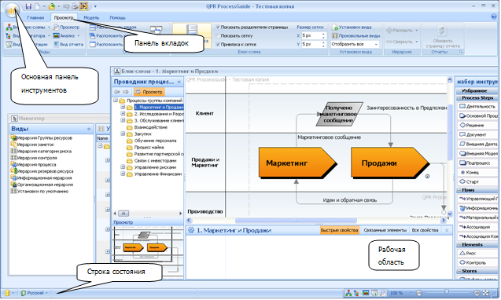This screenshot has width=501, height=300.
Task: Click the horizontal scrollbar under the diagram
Action: click(296, 221)
